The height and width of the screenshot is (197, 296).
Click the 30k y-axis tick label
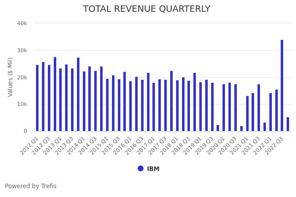pyautogui.click(x=22, y=50)
